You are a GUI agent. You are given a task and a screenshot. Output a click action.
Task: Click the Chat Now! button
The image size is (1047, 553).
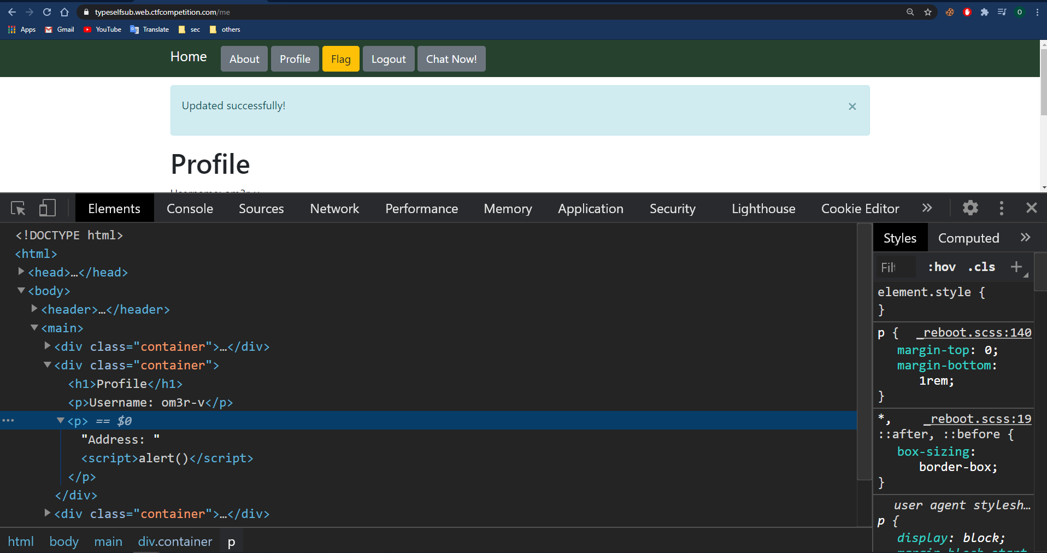(x=451, y=59)
